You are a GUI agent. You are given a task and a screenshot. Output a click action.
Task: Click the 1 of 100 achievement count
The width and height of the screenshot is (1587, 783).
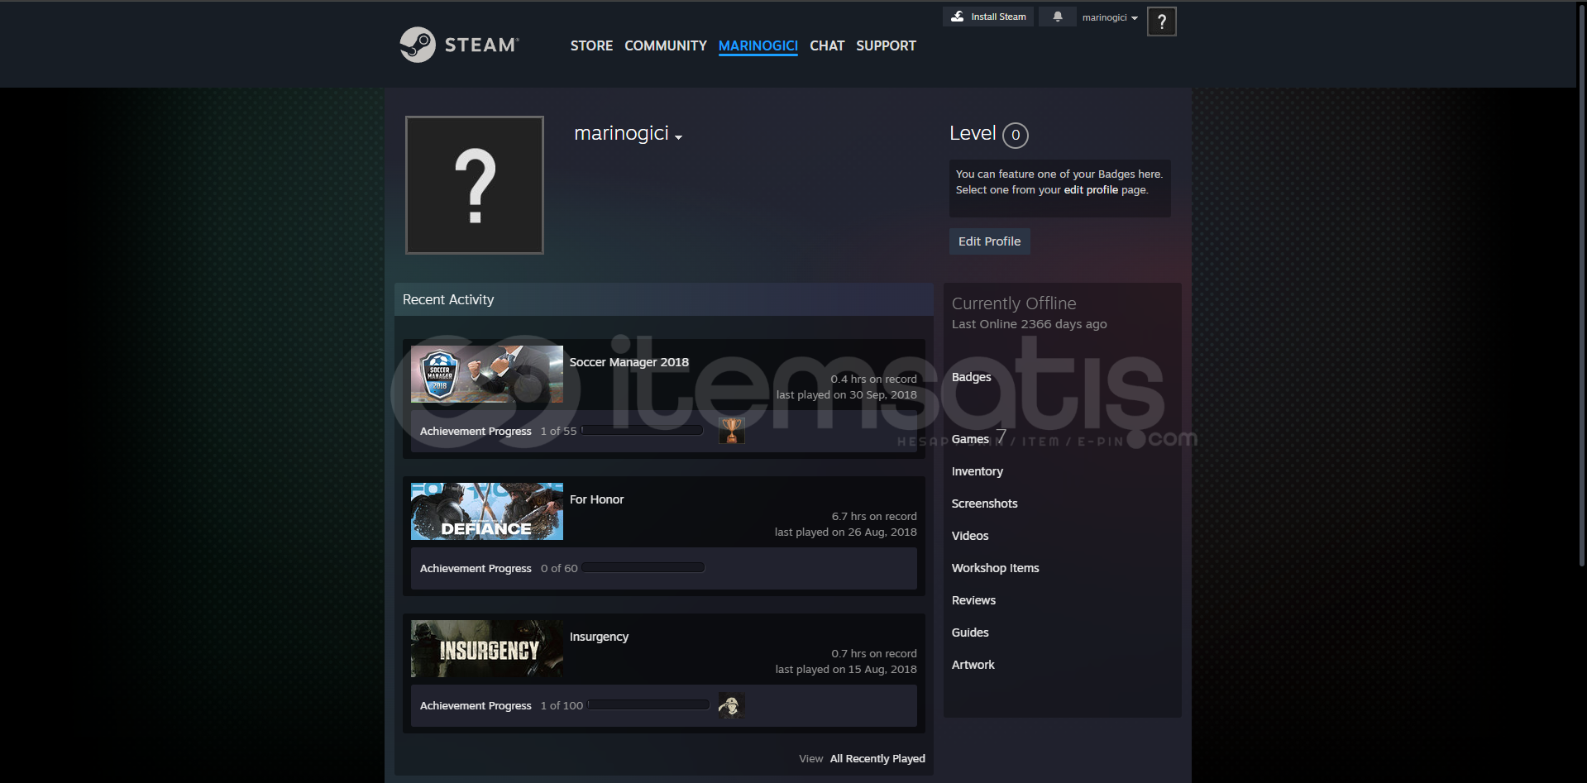[562, 705]
